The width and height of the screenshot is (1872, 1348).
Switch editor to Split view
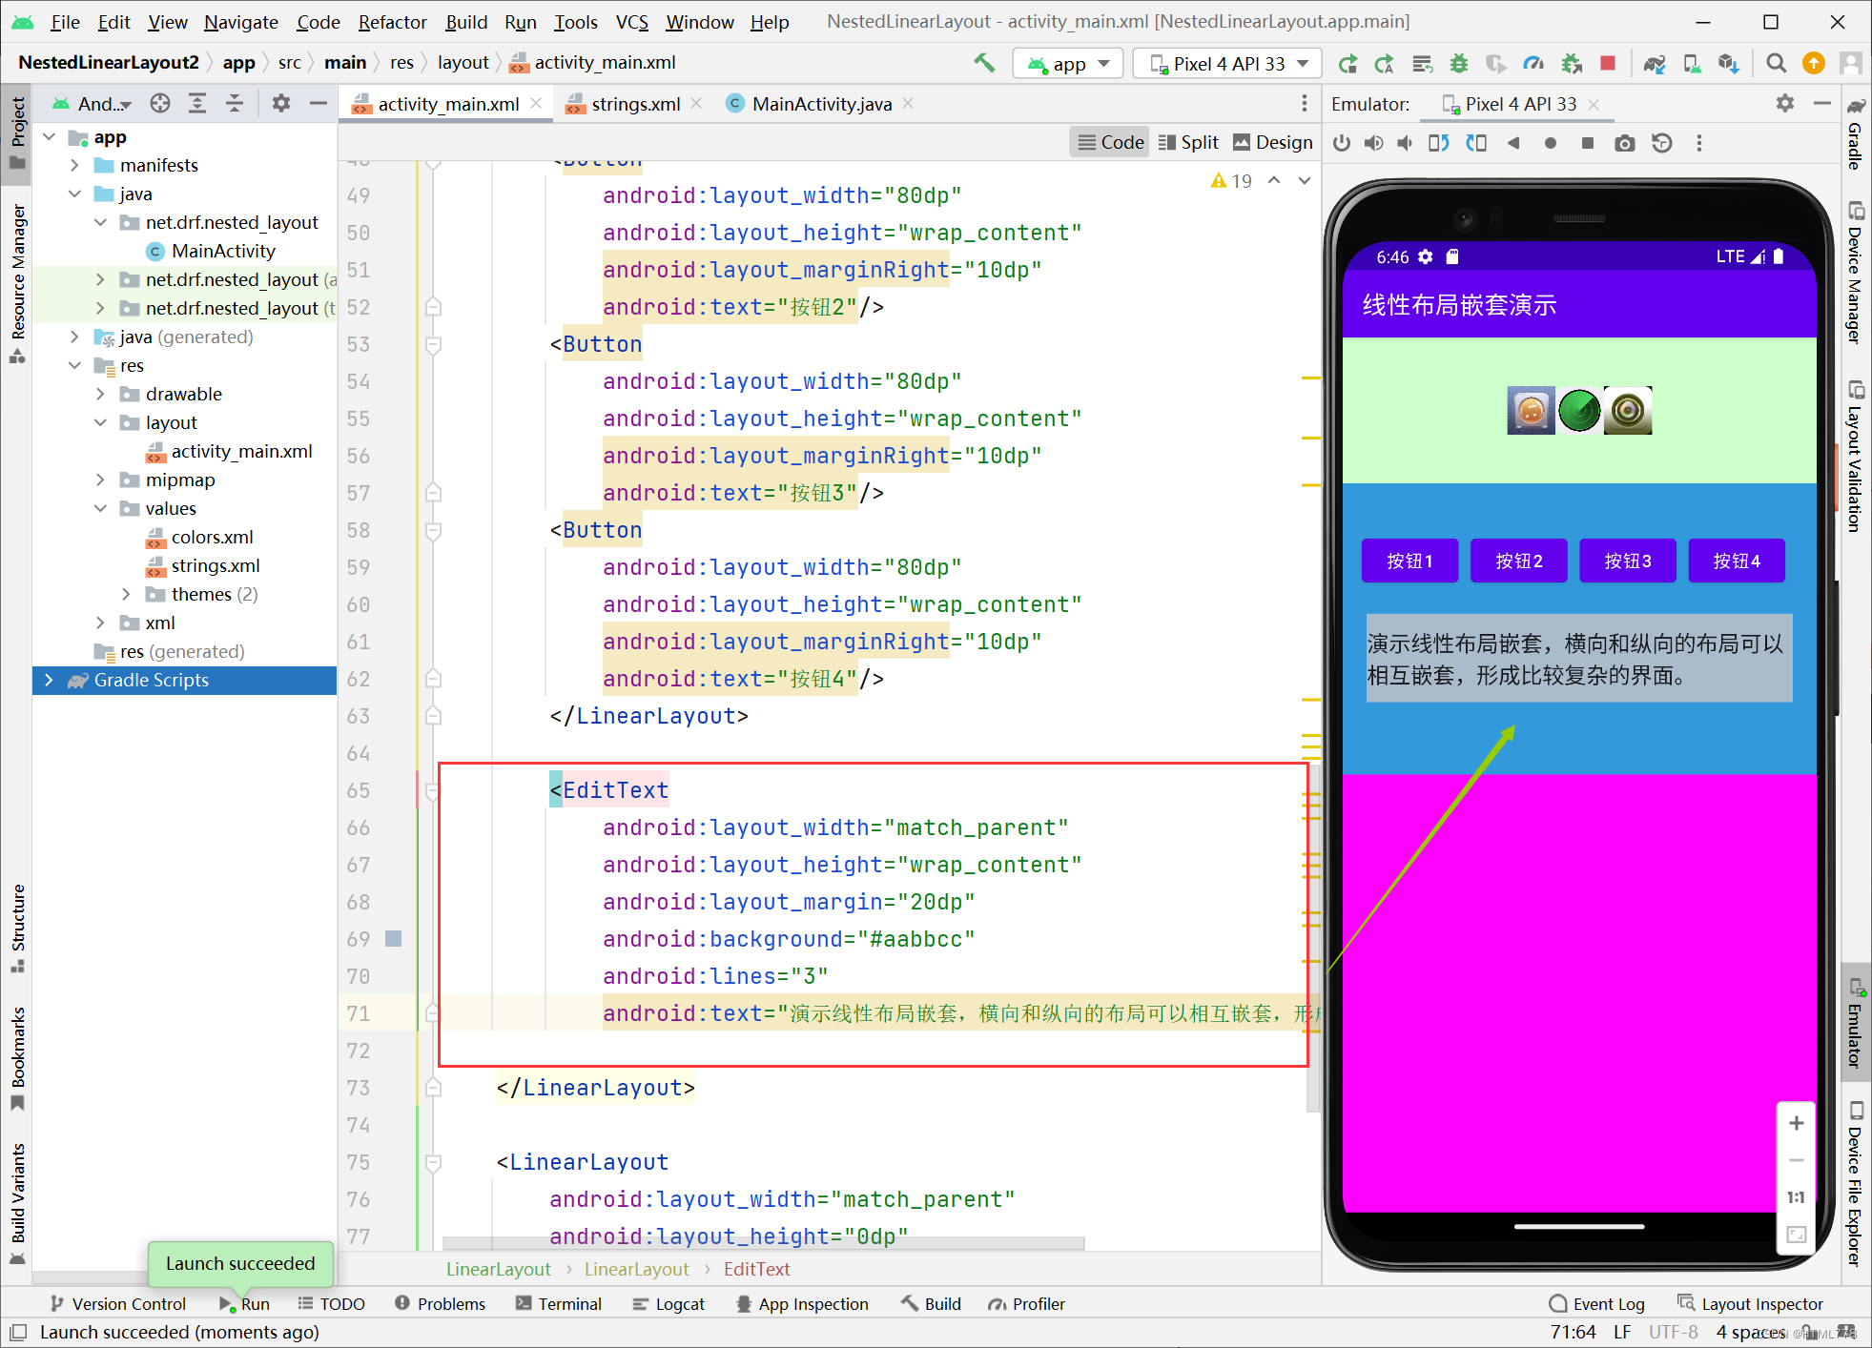click(x=1188, y=142)
